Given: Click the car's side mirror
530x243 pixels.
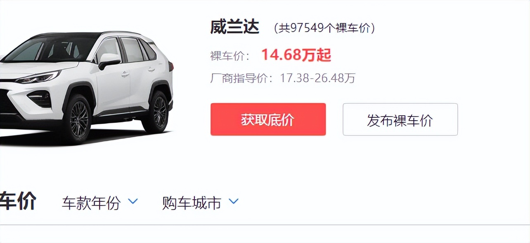Looking at the screenshot, I should click(x=109, y=61).
